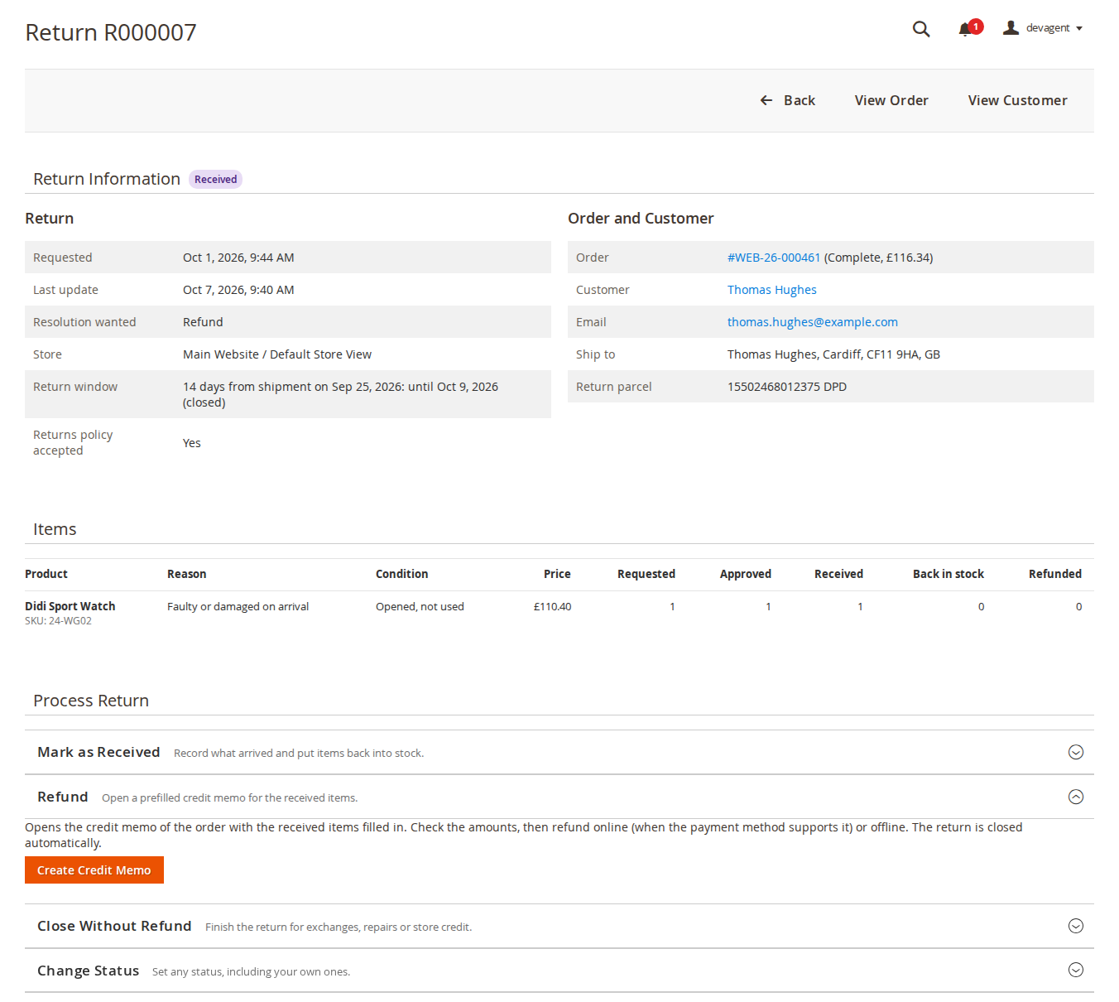
Task: Click the Returns policy accepted value Yes
Action: tap(192, 443)
